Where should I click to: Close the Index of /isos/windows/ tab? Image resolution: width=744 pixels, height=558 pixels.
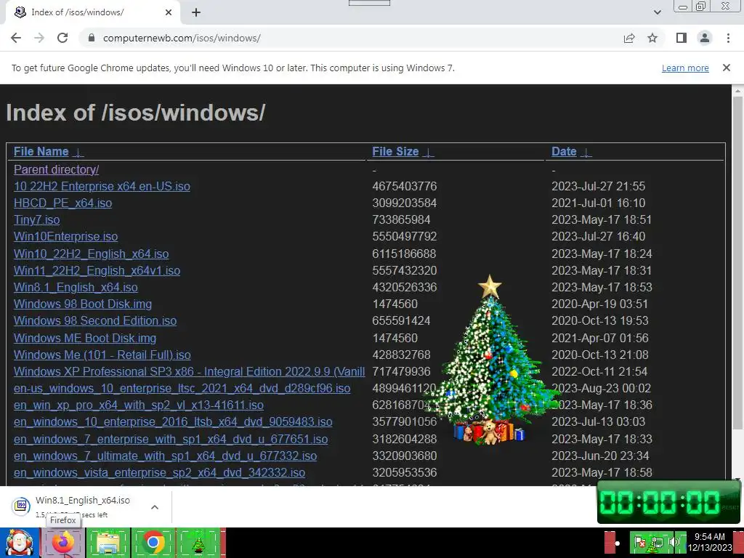pos(169,12)
